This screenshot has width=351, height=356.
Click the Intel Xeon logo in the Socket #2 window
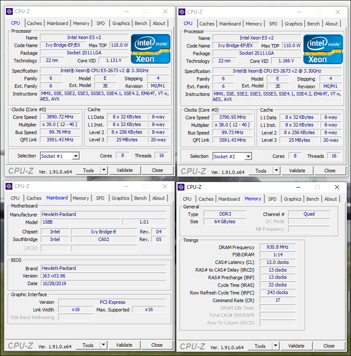323,49
